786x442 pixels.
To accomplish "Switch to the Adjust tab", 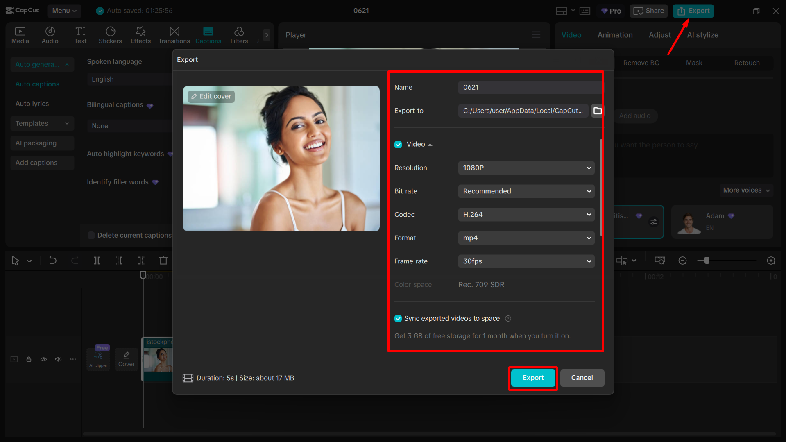I will 660,35.
